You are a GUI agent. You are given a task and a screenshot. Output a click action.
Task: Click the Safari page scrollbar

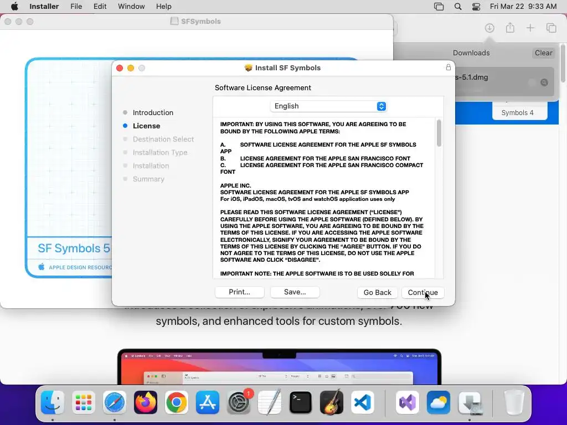coord(563,63)
